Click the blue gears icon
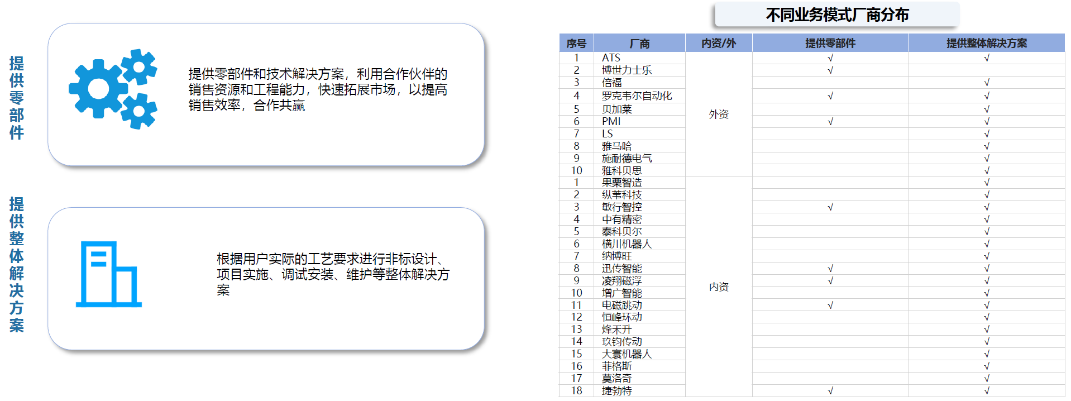The width and height of the screenshot is (1071, 401). pyautogui.click(x=113, y=89)
